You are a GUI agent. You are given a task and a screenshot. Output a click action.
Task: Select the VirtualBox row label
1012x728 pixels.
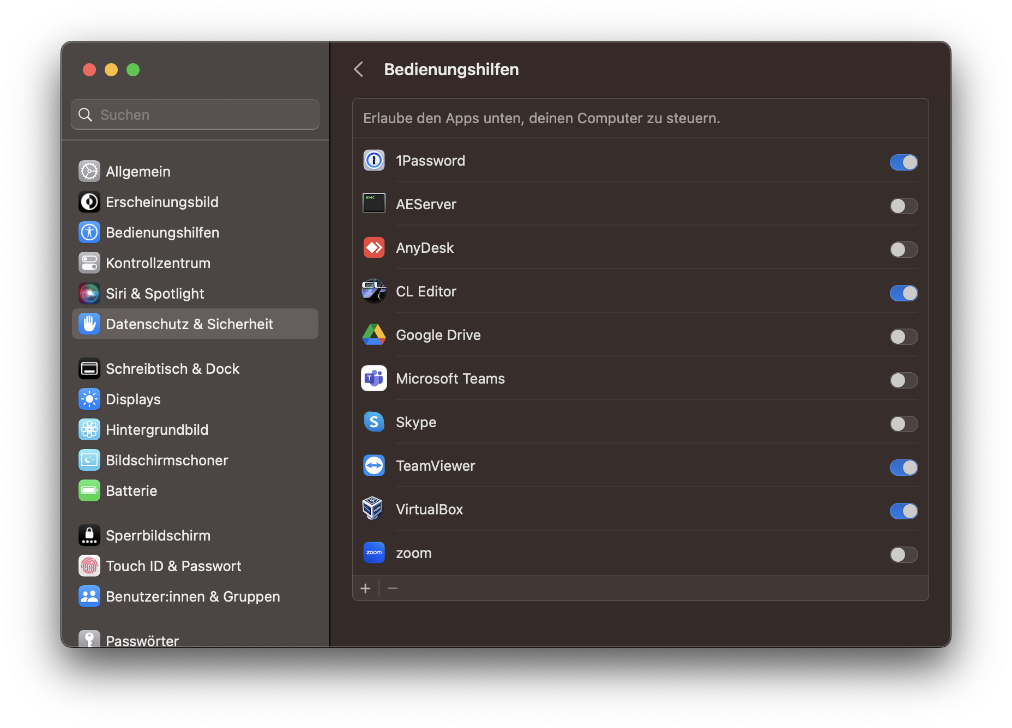(x=430, y=509)
